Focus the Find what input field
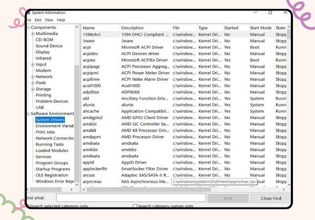Viewport: 315px width, 220px height. (x=131, y=198)
